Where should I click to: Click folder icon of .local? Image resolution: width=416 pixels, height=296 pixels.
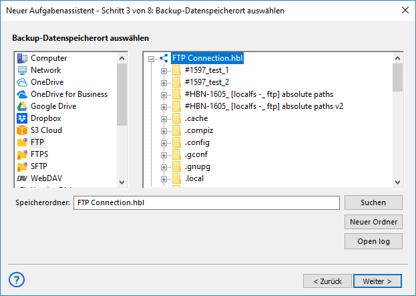coord(176,178)
